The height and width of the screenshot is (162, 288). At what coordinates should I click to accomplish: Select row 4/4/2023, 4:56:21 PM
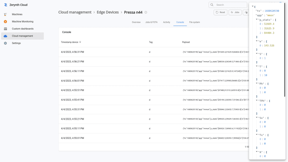(x=154, y=62)
